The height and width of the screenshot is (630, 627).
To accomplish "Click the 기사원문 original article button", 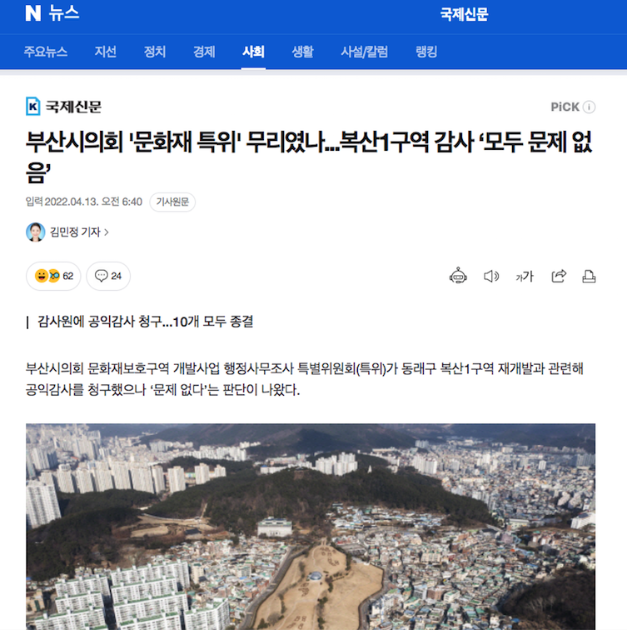I will coord(172,202).
